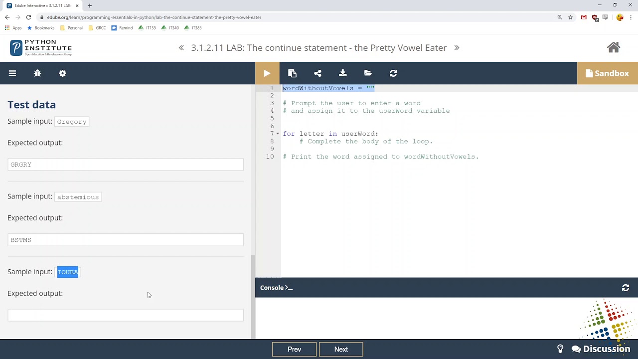Open the Bookmarks bookmark
Viewport: 638px width, 359px height.
pyautogui.click(x=41, y=28)
